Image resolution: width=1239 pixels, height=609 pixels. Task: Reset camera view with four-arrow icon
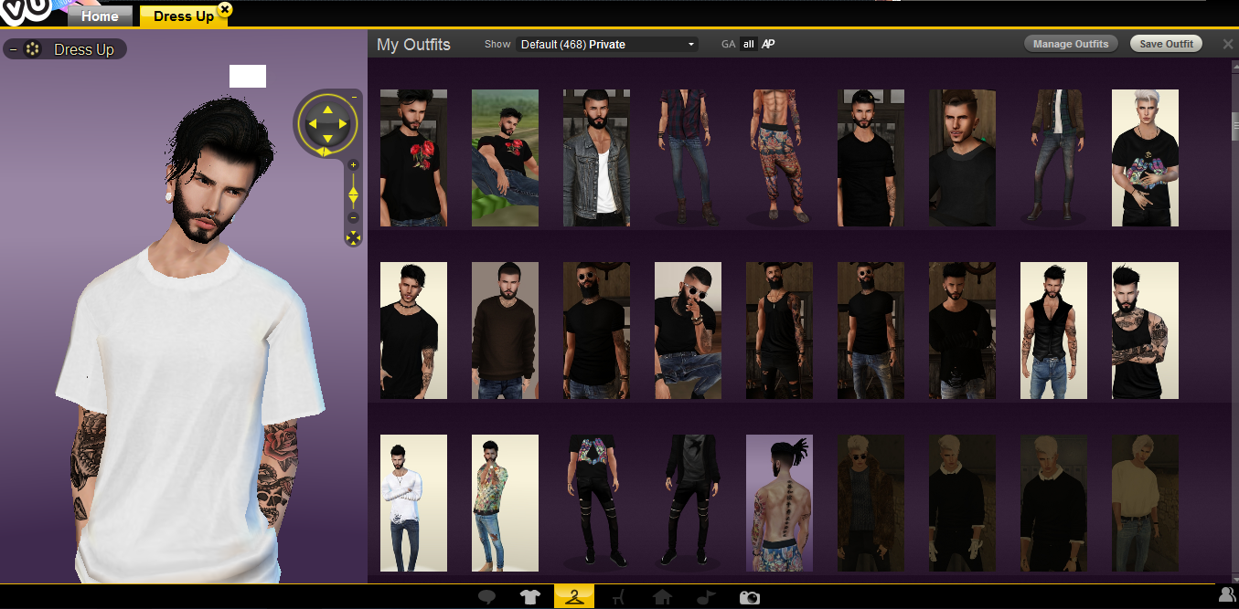[353, 238]
